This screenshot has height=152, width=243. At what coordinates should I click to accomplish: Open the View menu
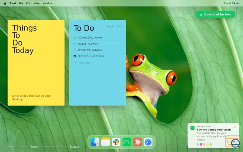(37, 3)
